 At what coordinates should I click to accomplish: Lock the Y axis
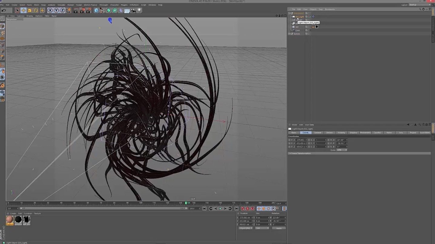click(56, 10)
